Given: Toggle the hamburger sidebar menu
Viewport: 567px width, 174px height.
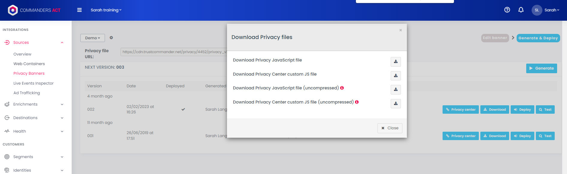Looking at the screenshot, I should click(x=79, y=10).
